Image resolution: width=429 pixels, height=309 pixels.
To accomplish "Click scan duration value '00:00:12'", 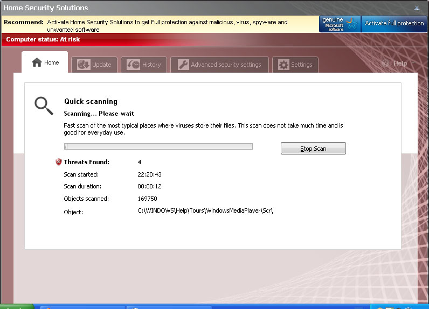I will pos(149,186).
